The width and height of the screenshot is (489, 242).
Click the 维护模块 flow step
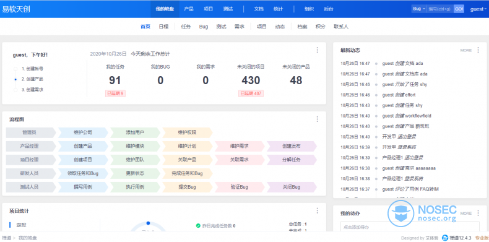pos(135,146)
